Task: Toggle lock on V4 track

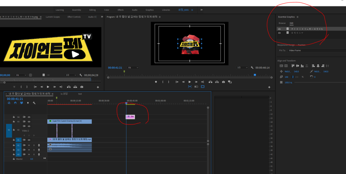Action: [14, 117]
